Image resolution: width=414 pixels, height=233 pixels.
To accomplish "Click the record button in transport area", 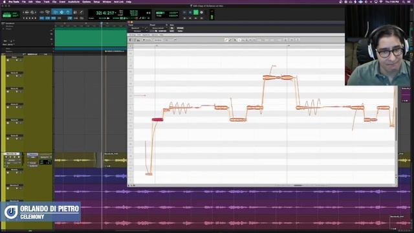I will 201,12.
